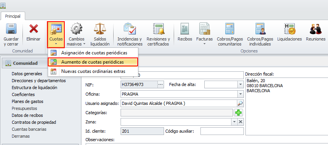Click the Oficina PRAGMA field
The image size is (328, 145).
pos(179,94)
